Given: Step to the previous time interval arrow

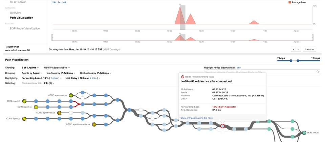Looking at the screenshot, I should click(293, 49).
